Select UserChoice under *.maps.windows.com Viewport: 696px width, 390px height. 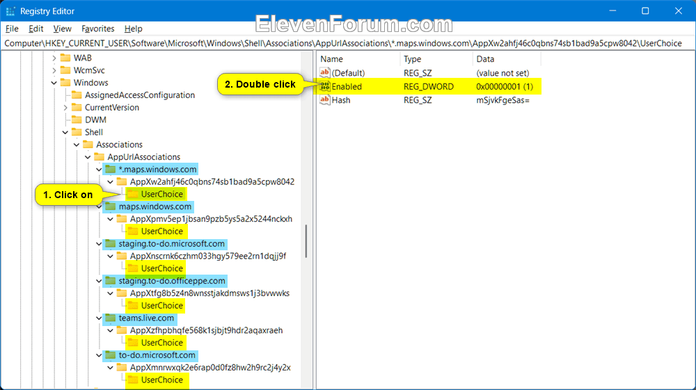161,194
